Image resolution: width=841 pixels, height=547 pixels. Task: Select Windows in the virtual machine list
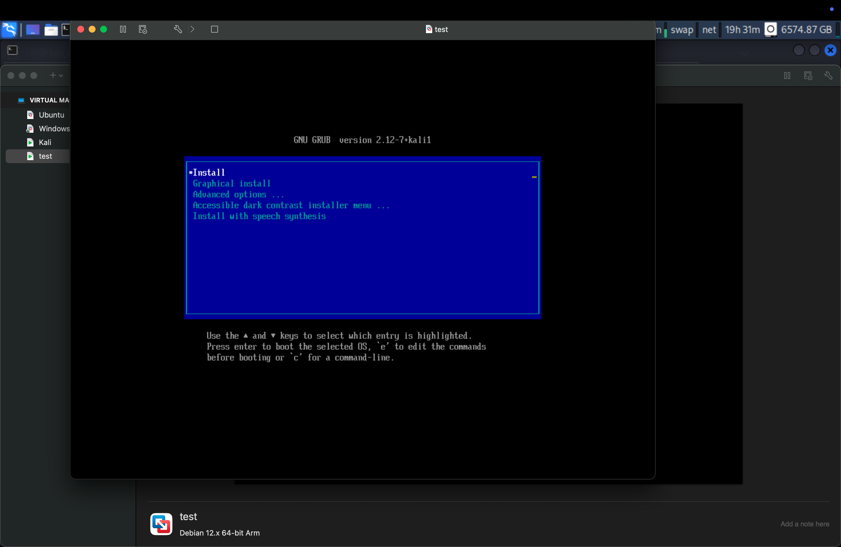[54, 129]
